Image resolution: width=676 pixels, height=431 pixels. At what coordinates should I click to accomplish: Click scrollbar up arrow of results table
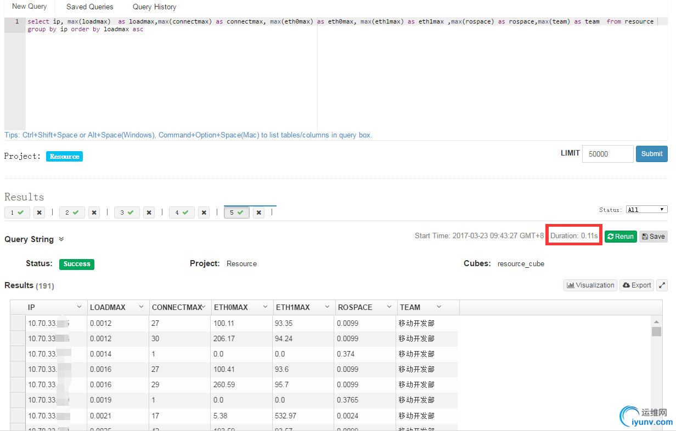pyautogui.click(x=656, y=321)
